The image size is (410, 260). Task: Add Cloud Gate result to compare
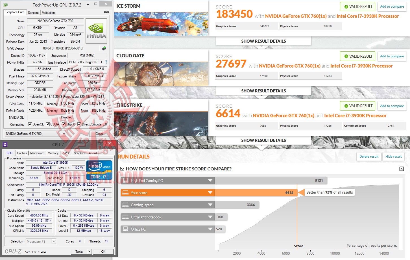coord(392,56)
